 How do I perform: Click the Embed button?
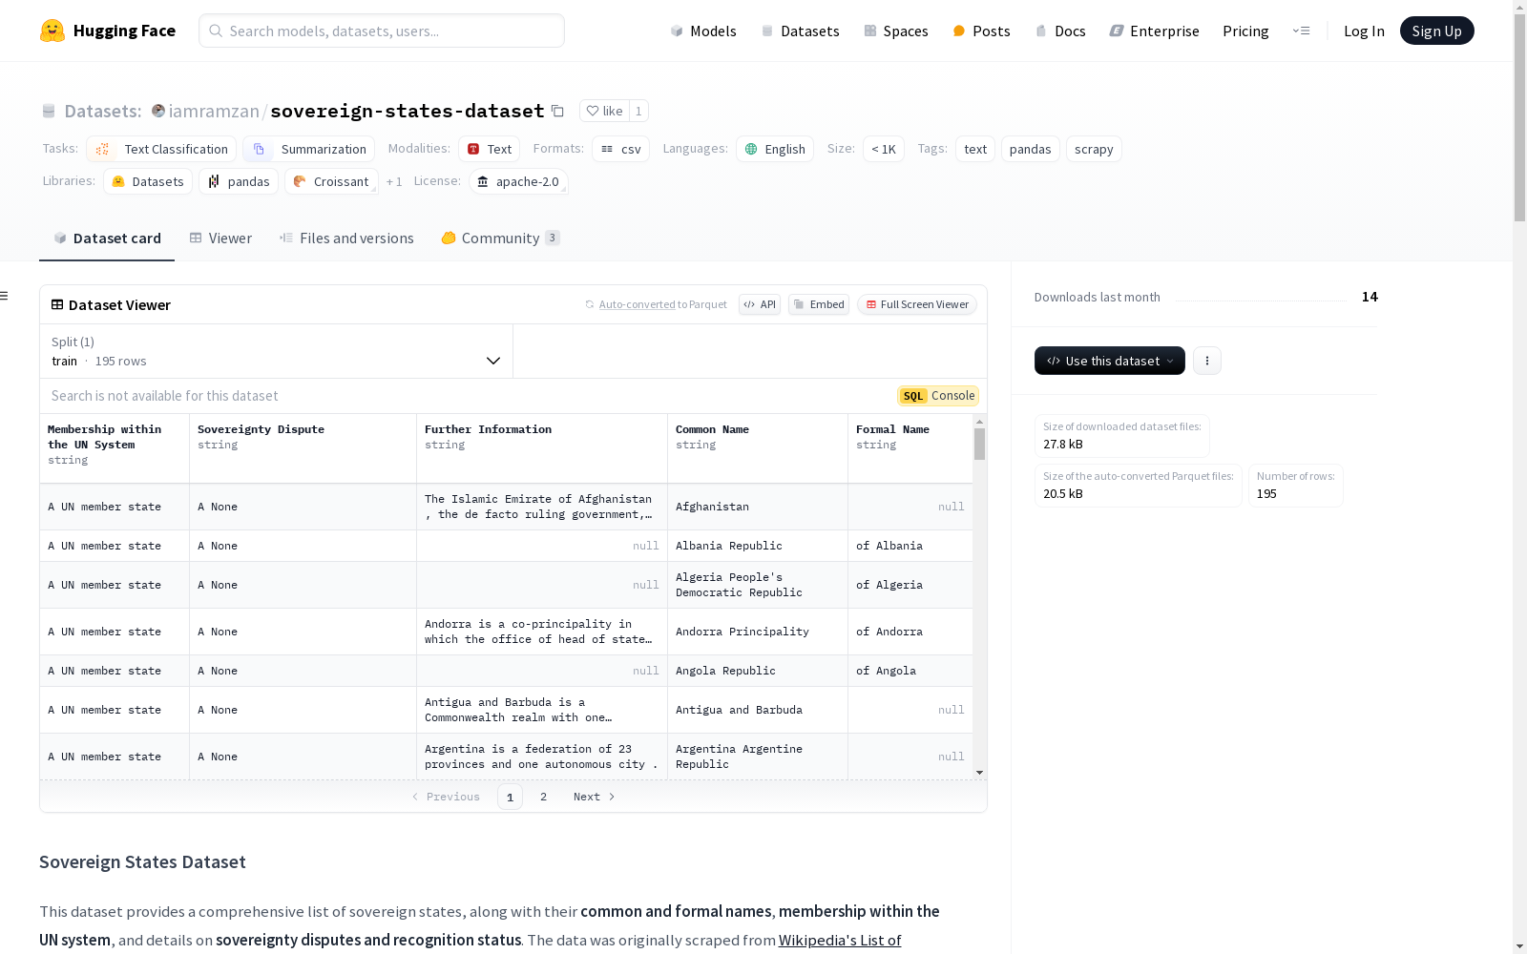[x=819, y=304]
